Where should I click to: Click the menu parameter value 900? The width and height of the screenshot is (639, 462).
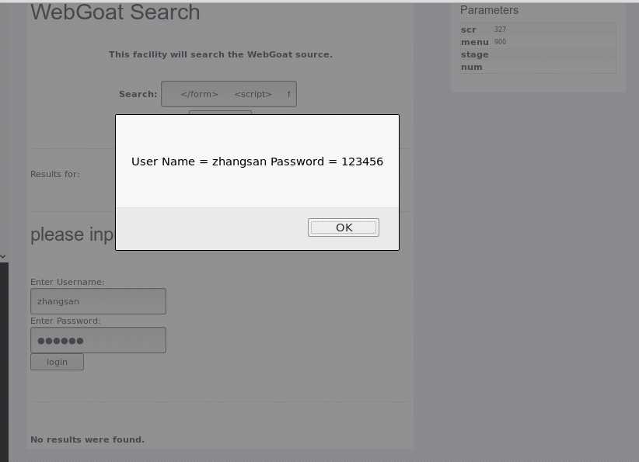500,42
